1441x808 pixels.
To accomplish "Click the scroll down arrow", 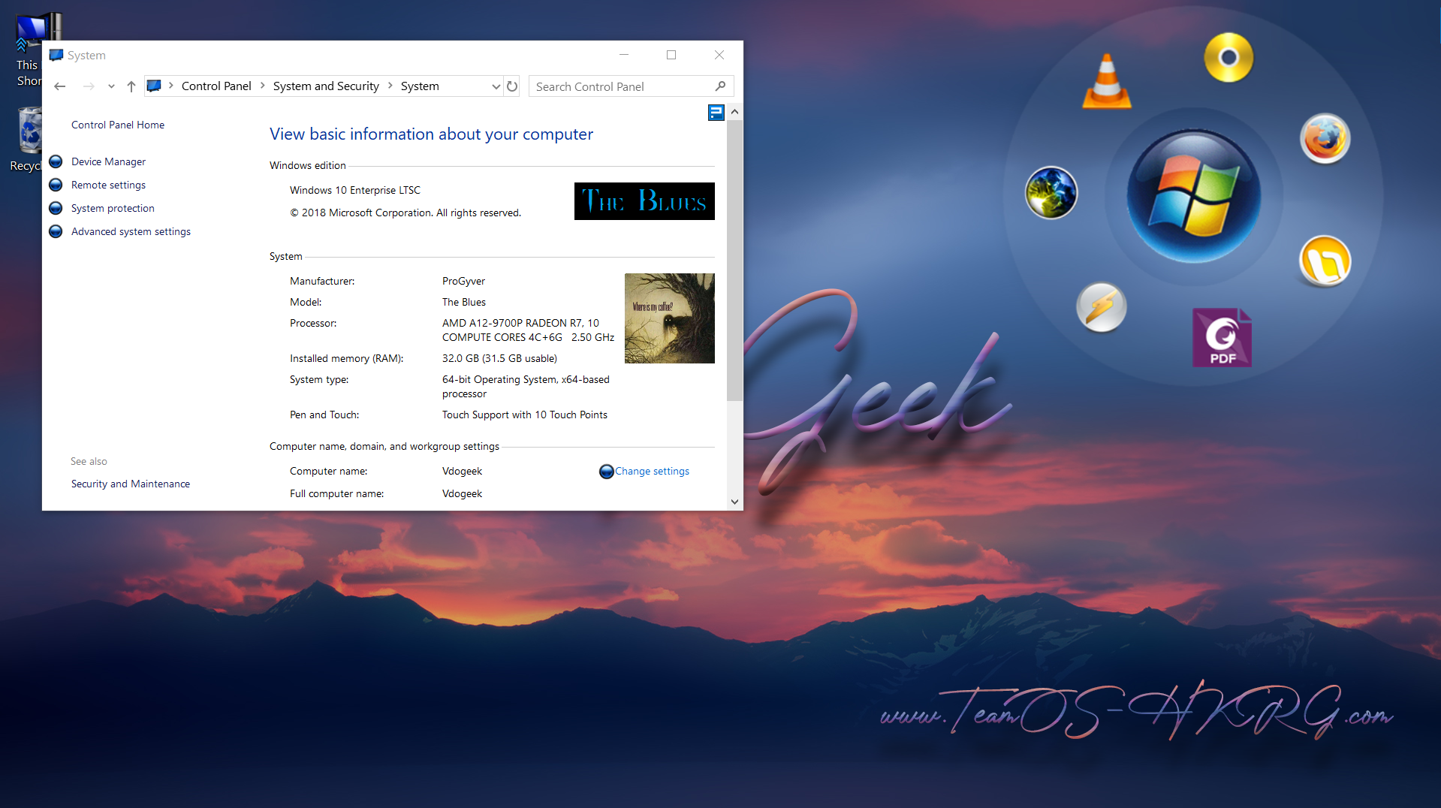I will coord(734,502).
